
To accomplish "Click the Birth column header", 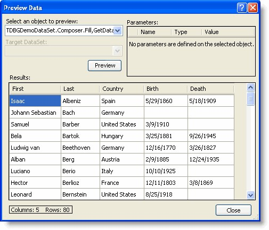I will pyautogui.click(x=166, y=89).
